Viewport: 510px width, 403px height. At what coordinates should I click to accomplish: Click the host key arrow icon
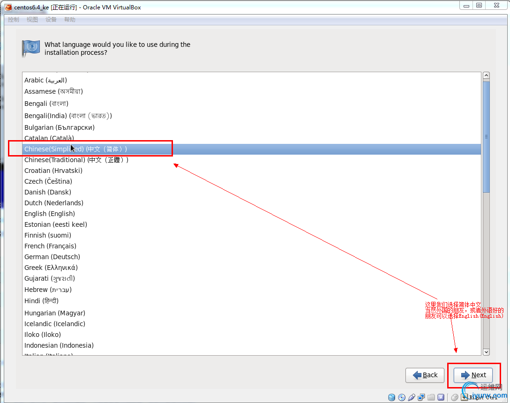[x=465, y=397]
